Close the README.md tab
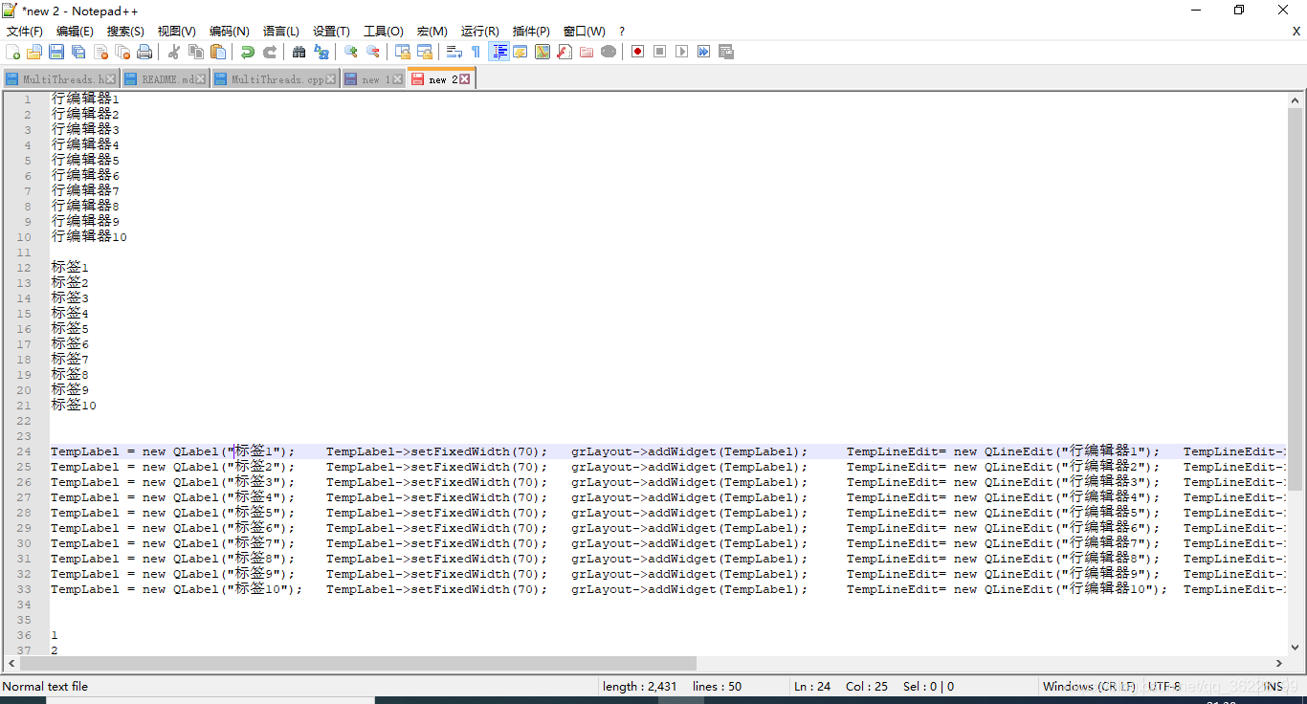Image resolution: width=1307 pixels, height=704 pixels. pyautogui.click(x=200, y=79)
